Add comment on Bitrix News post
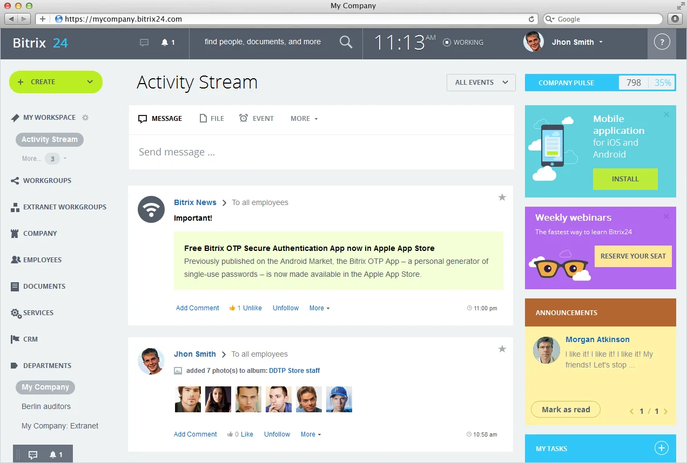This screenshot has height=463, width=687. coord(198,308)
